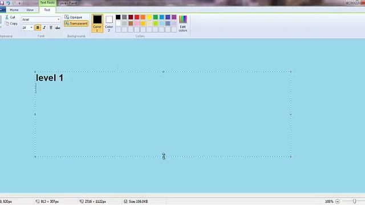Pick the light turquoise color swatch

point(161,23)
